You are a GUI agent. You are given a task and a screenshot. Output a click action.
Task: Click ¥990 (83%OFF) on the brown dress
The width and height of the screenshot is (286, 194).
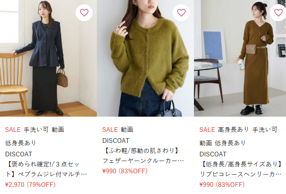click(222, 185)
